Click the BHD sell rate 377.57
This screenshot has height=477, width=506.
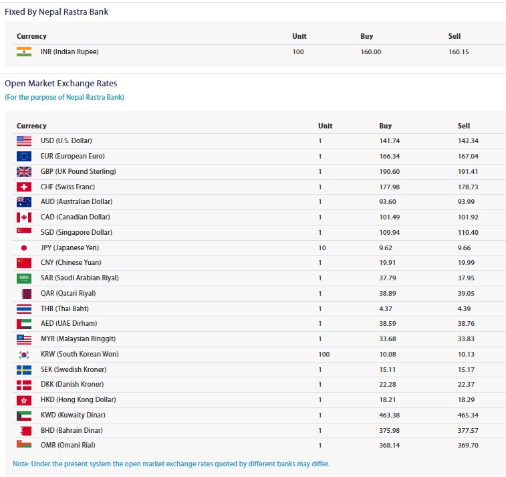(x=468, y=430)
